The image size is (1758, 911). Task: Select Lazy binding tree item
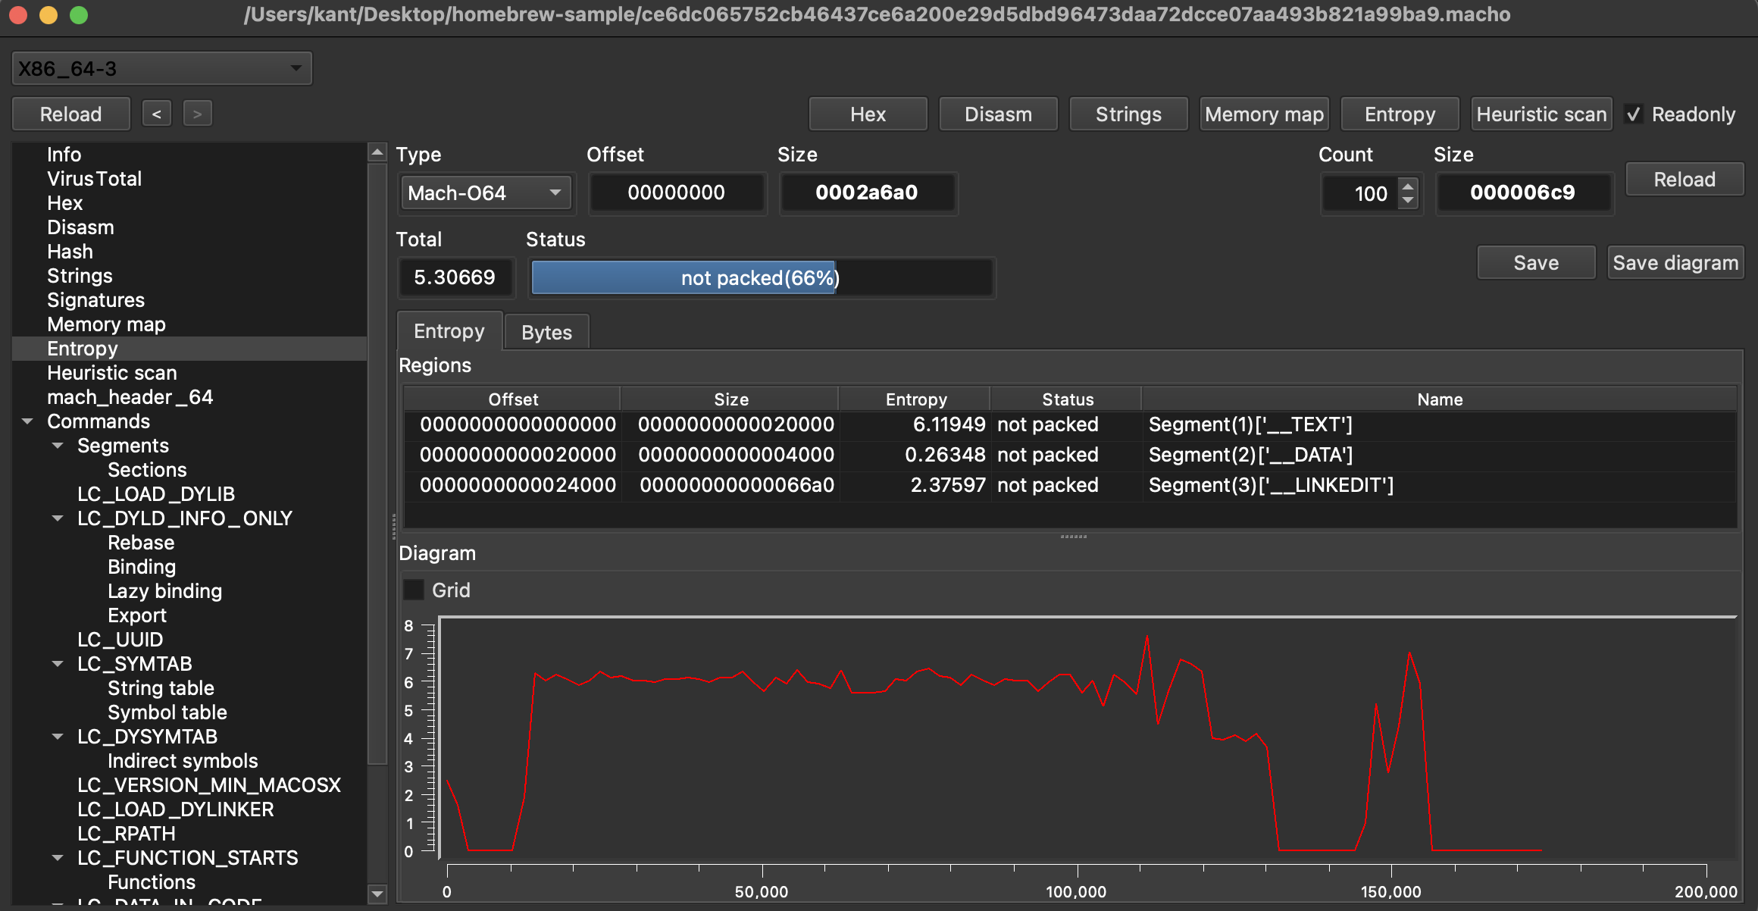tap(164, 591)
